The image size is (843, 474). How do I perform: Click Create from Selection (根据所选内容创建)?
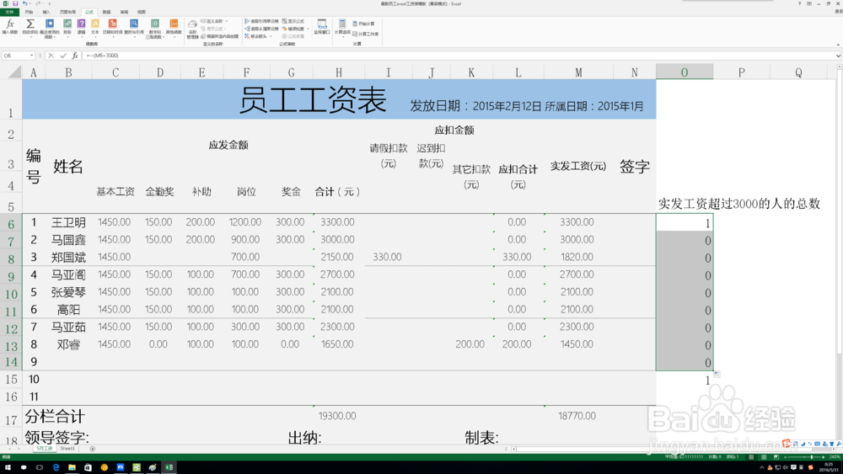(x=220, y=36)
